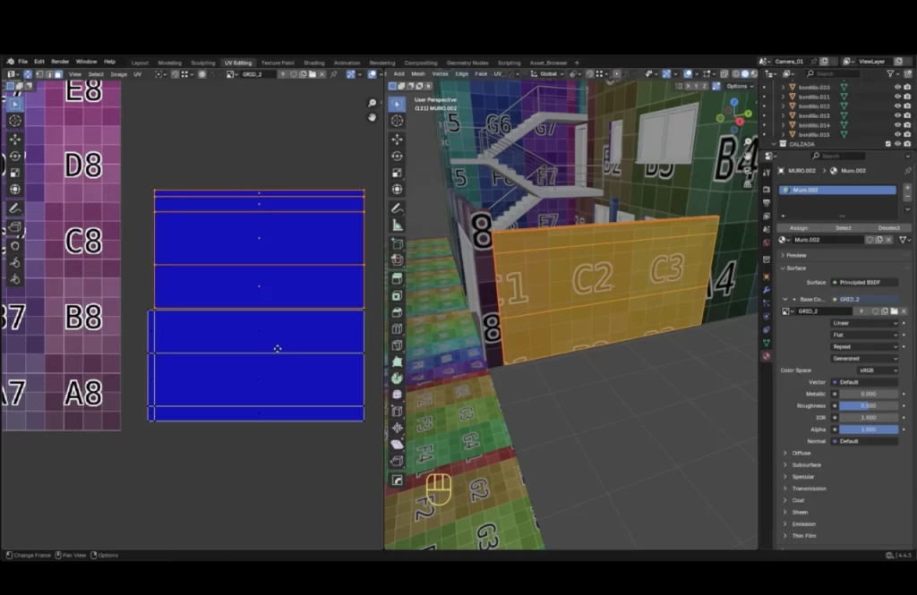Click the Assign button in material properties

point(799,228)
